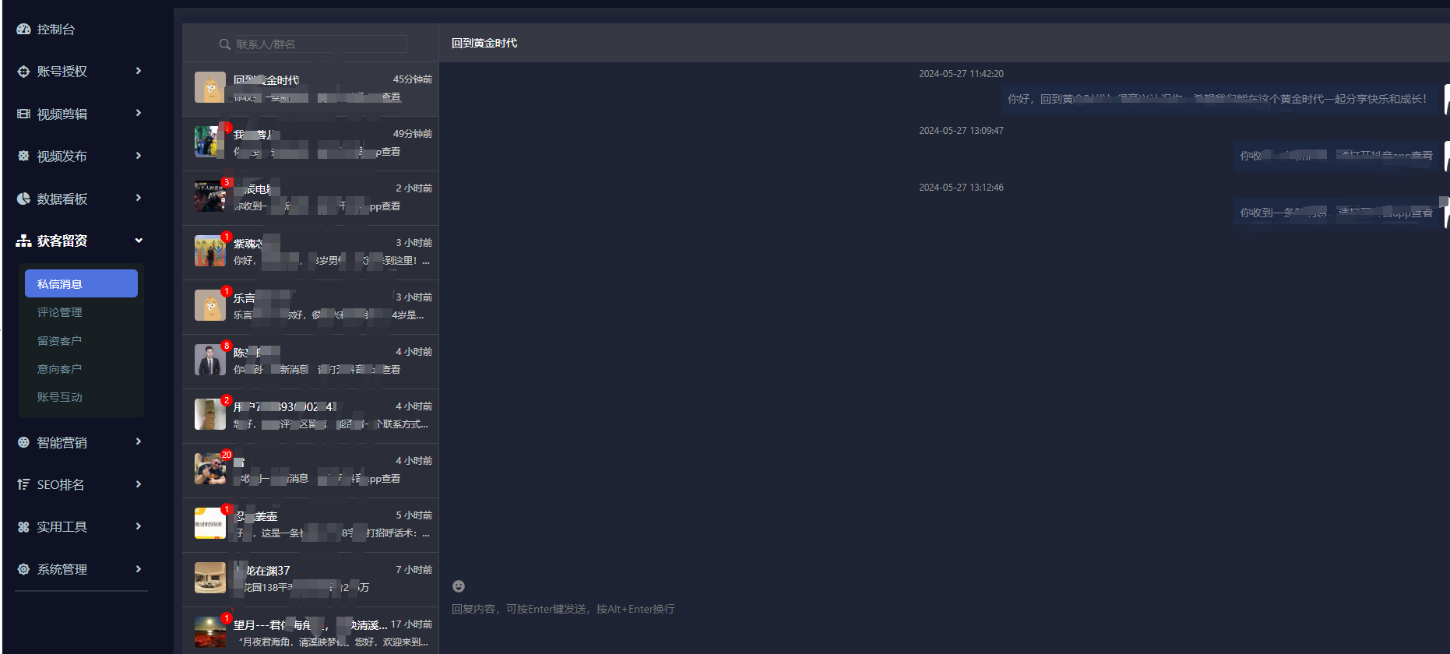The height and width of the screenshot is (654, 1450).
Task: Open the emoji picker smiley icon
Action: [459, 586]
